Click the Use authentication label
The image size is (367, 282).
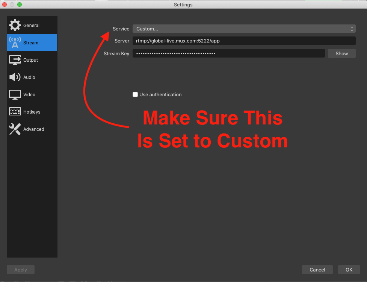(160, 94)
